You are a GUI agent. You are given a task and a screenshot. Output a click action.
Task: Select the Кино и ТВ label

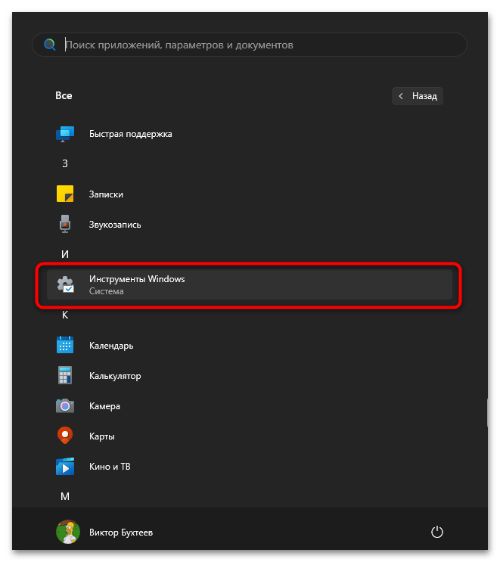[x=110, y=467]
